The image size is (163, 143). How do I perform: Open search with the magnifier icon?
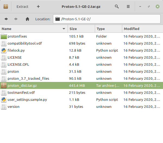pos(117,6)
